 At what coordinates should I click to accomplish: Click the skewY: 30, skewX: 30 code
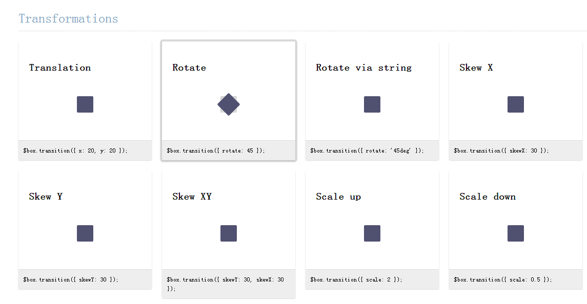226,284
